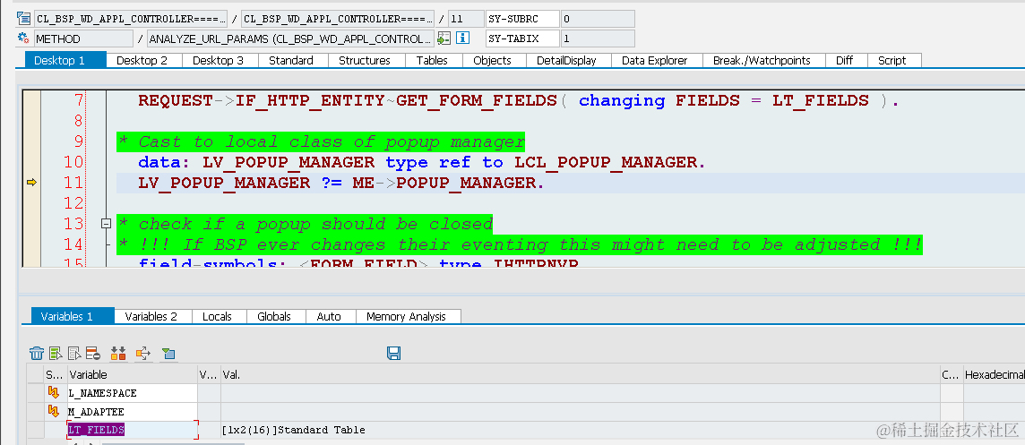The image size is (1025, 445).
Task: Click the highlighted LT_FIELDS variable cell
Action: (132, 429)
